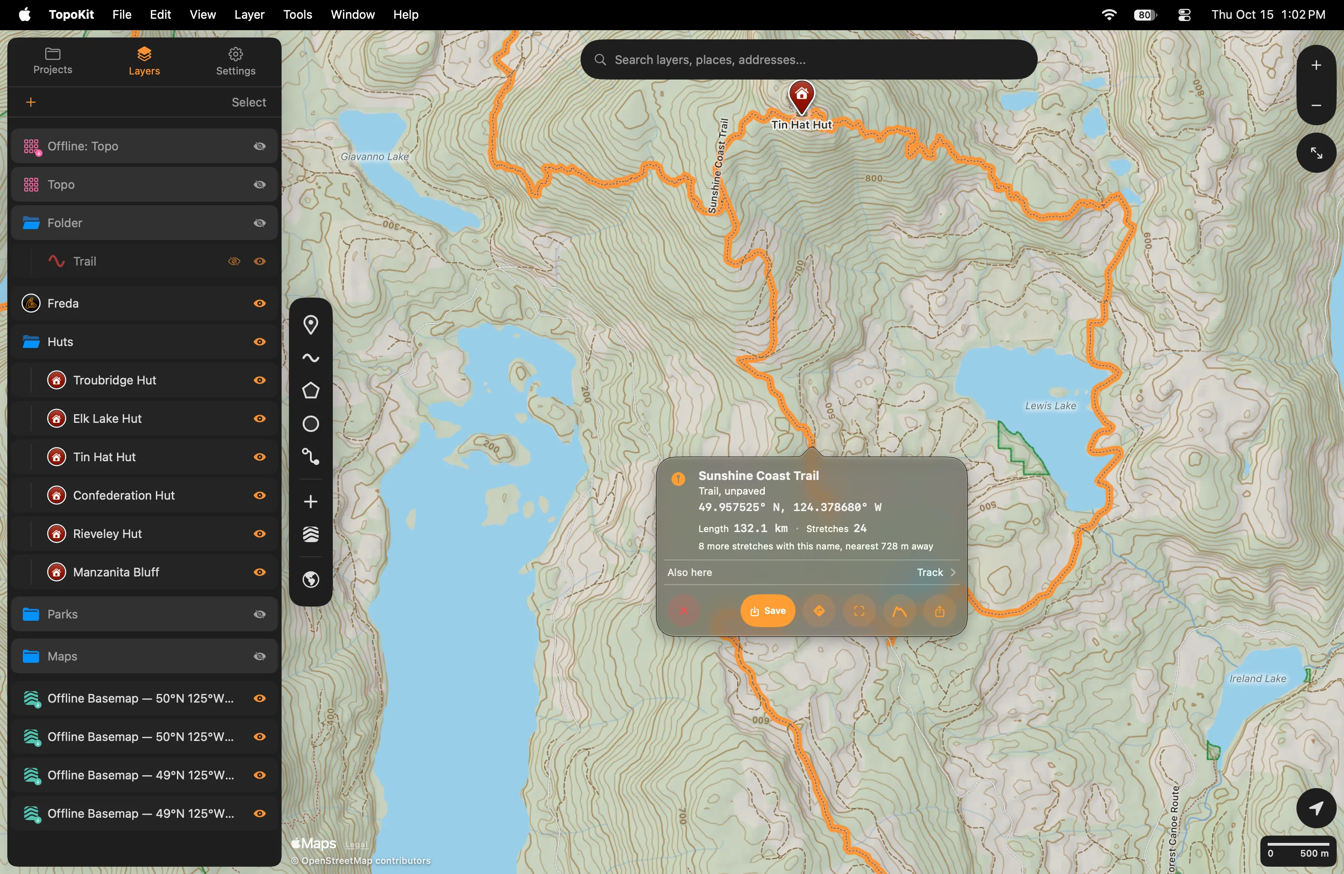Expand the Maps folder

click(31, 656)
